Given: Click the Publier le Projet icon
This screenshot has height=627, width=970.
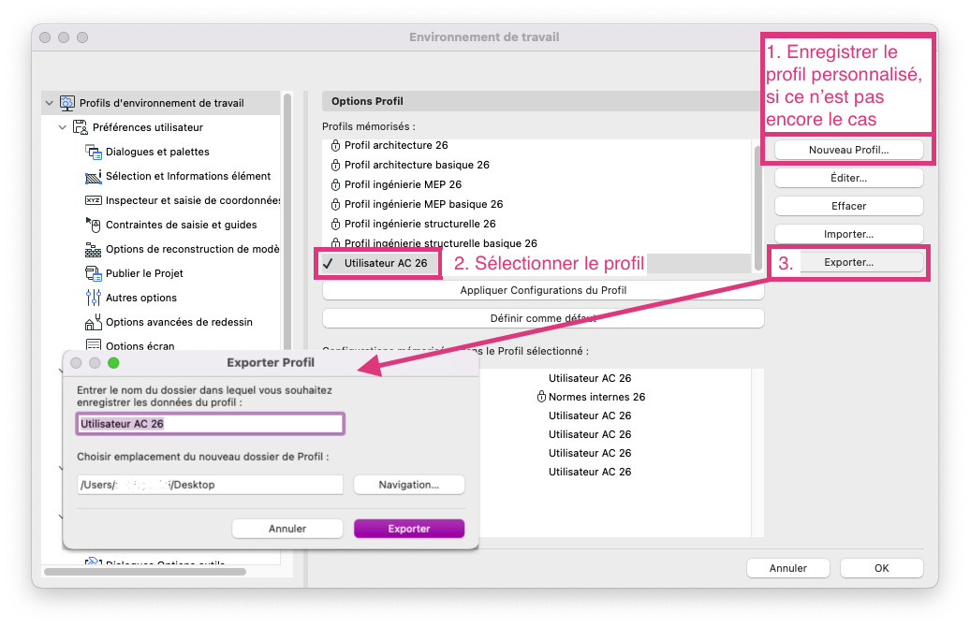Looking at the screenshot, I should [x=93, y=273].
